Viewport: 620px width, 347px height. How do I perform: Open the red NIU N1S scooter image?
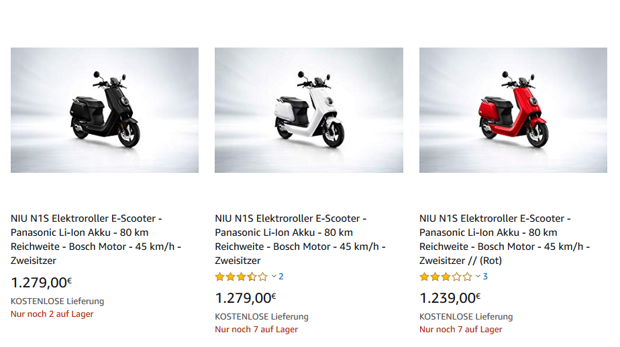513,110
